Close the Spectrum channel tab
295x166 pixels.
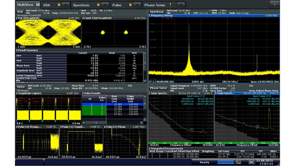(105, 5)
